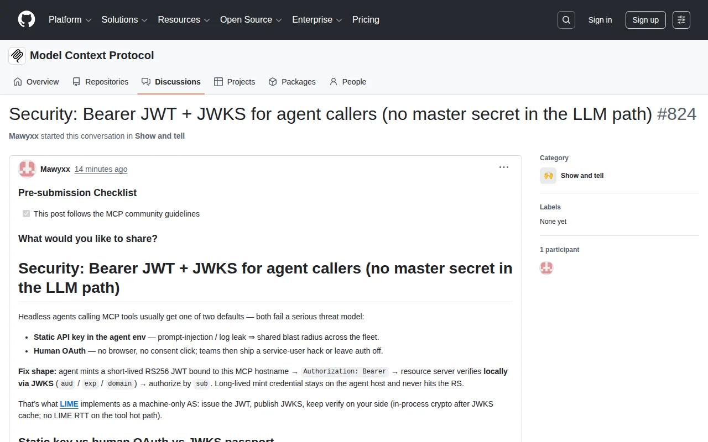Click the Category sidebar heading
This screenshot has width=708, height=442.
554,158
